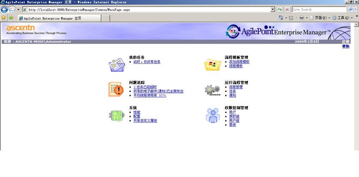Click the ascentn logo in the banner
359x177 pixels.
[x=20, y=28]
